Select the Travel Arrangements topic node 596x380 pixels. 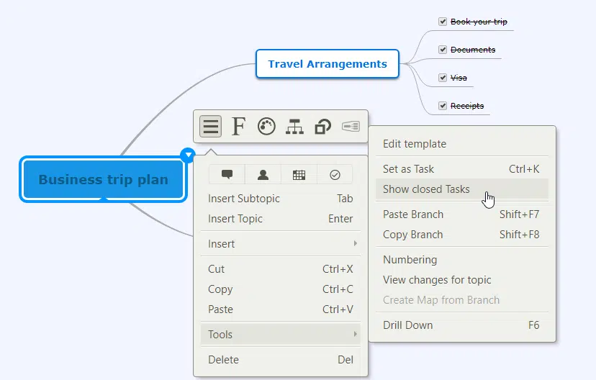328,64
